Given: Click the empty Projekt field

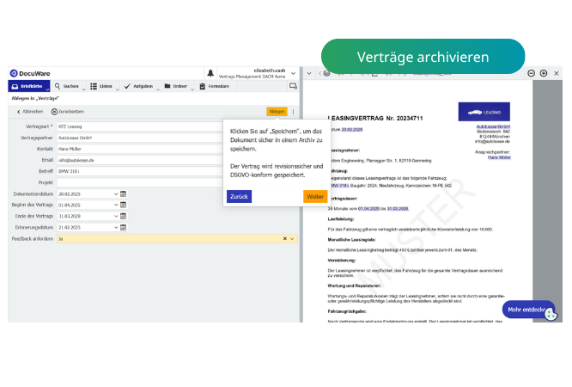Looking at the screenshot, I should [140, 182].
